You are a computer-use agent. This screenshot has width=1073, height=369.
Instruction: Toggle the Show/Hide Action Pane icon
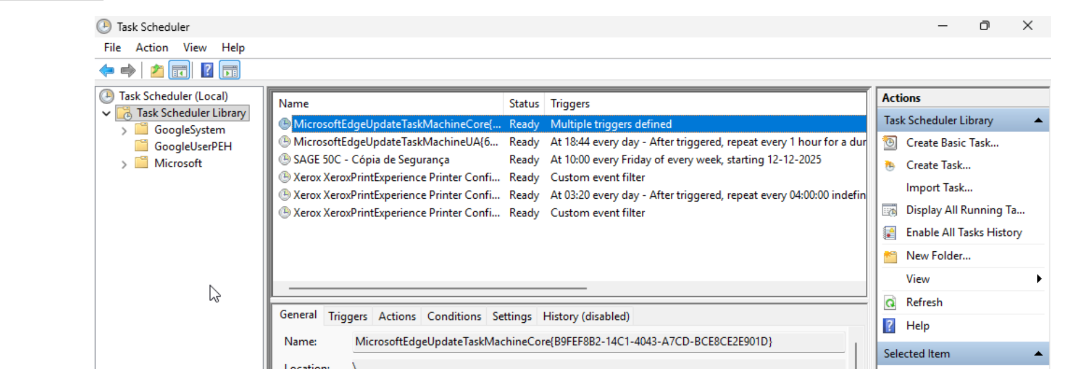pyautogui.click(x=230, y=70)
